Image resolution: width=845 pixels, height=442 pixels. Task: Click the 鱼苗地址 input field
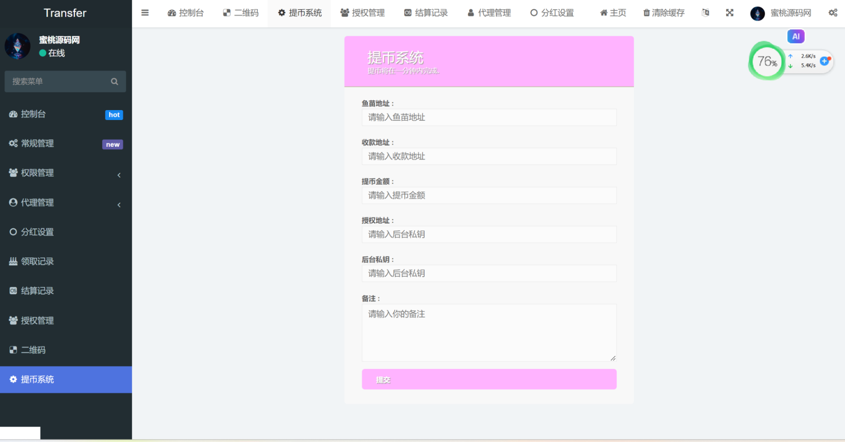point(489,117)
